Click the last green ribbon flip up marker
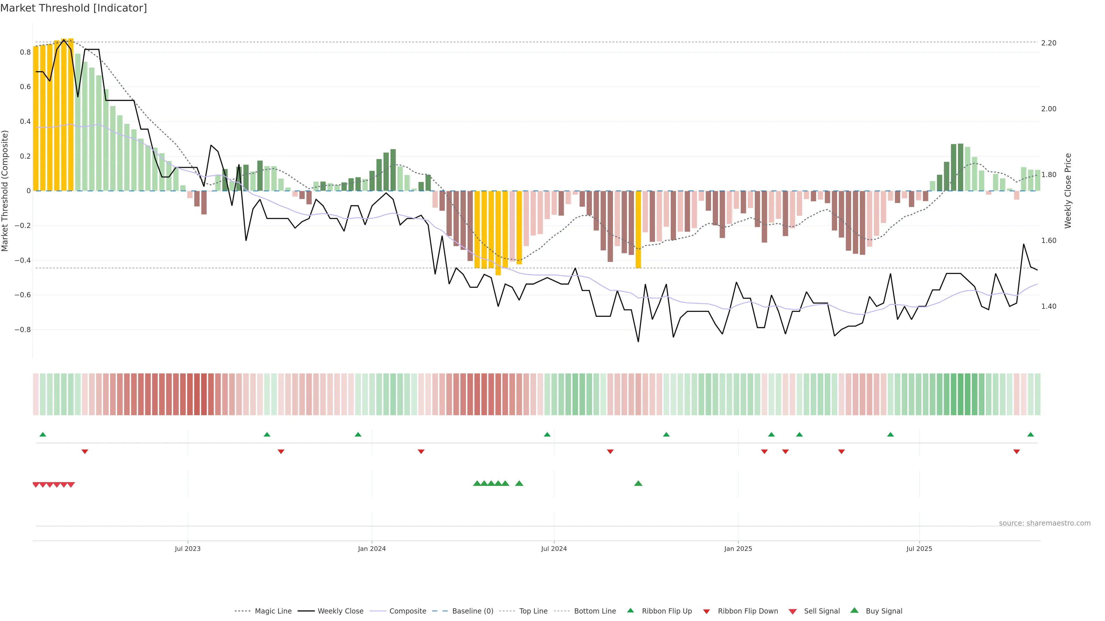1105x621 pixels. point(1030,435)
